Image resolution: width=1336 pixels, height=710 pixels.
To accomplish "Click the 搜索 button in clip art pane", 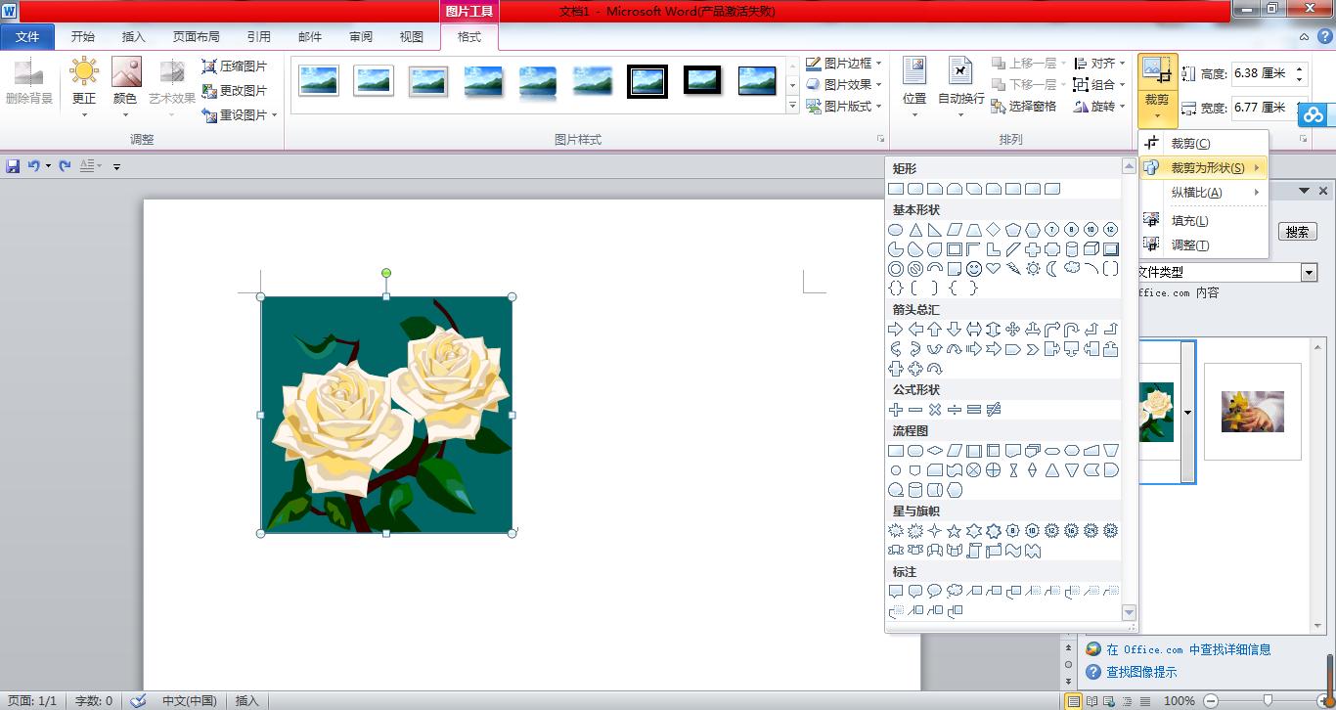I will click(1297, 232).
